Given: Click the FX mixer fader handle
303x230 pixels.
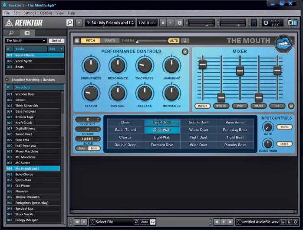Looking at the screenshot, I should coord(277,70).
